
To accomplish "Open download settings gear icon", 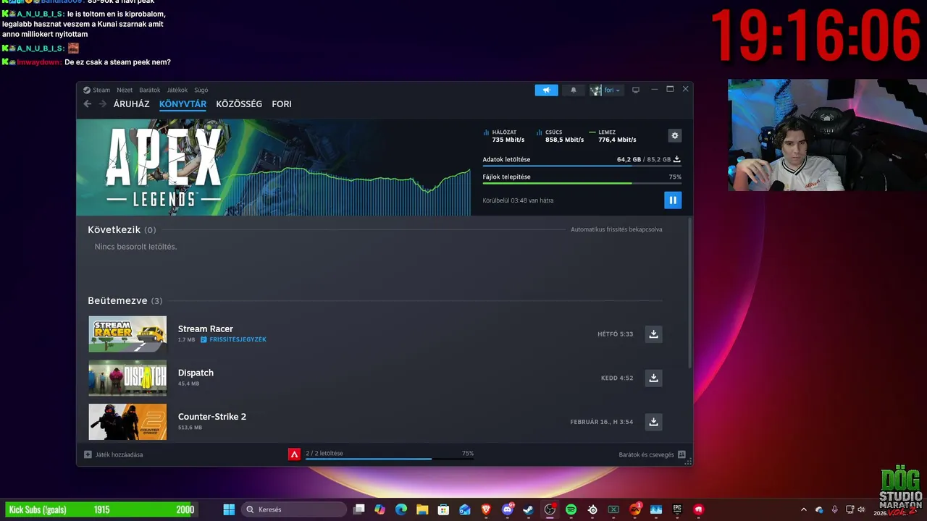I will pos(675,135).
